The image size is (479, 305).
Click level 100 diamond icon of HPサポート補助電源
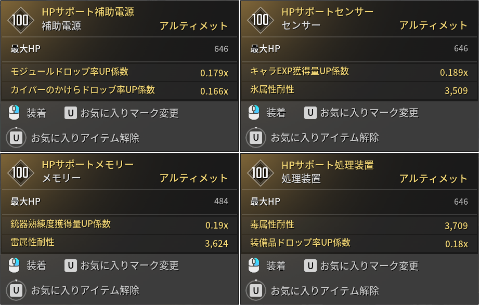(x=20, y=20)
